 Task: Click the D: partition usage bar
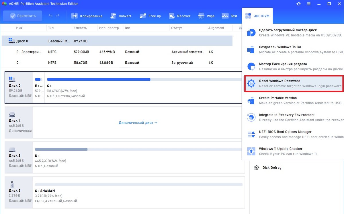(x=138, y=149)
